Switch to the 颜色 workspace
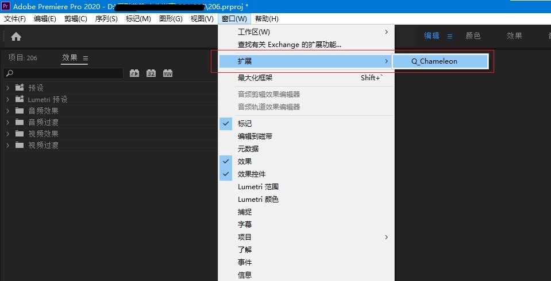Viewport: 551px width, 281px height. (x=473, y=36)
